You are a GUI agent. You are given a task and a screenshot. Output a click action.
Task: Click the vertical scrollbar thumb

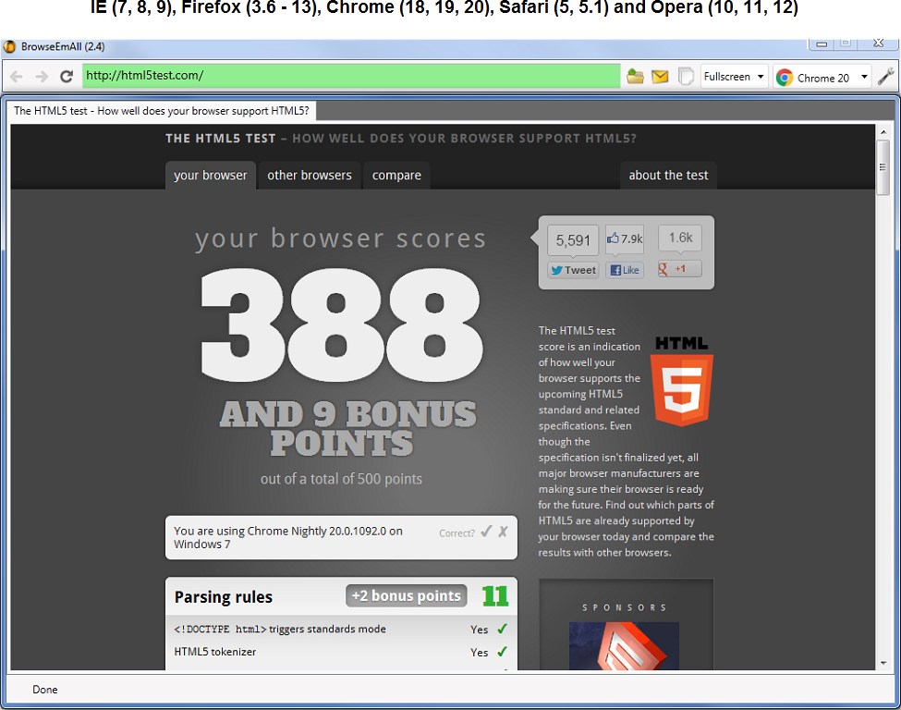(x=883, y=167)
